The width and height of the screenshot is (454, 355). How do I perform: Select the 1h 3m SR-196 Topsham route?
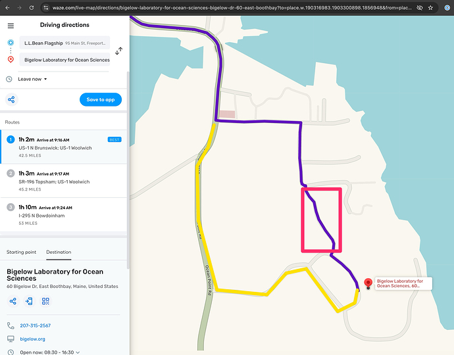pos(64,181)
